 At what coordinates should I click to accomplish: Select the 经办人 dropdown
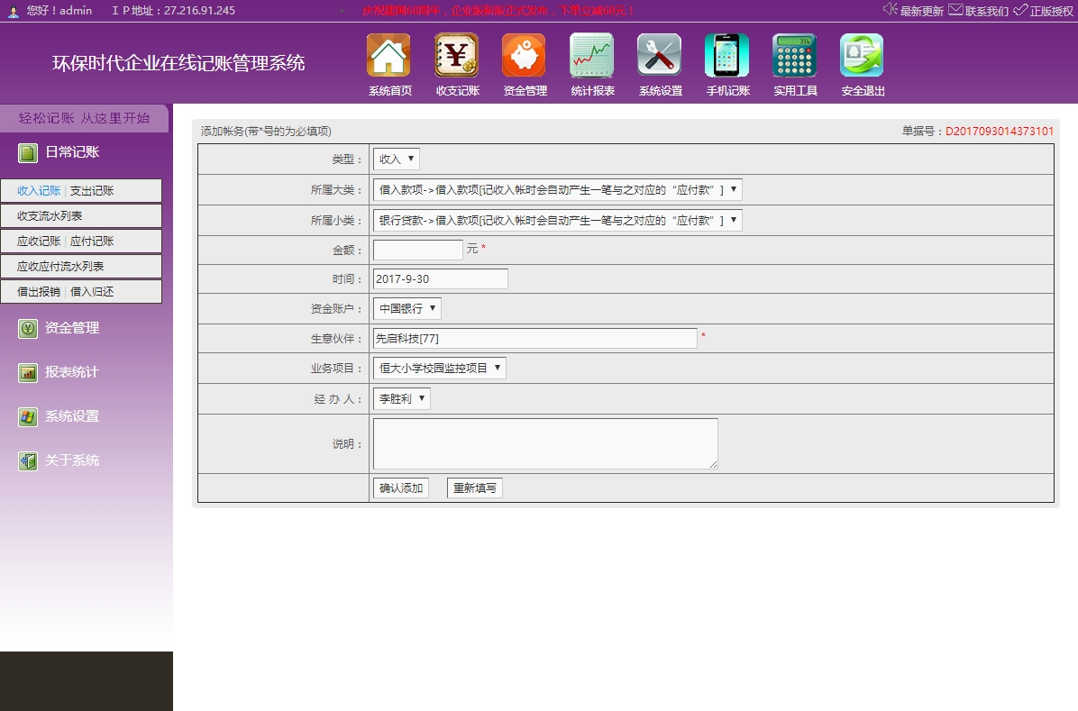(x=402, y=398)
